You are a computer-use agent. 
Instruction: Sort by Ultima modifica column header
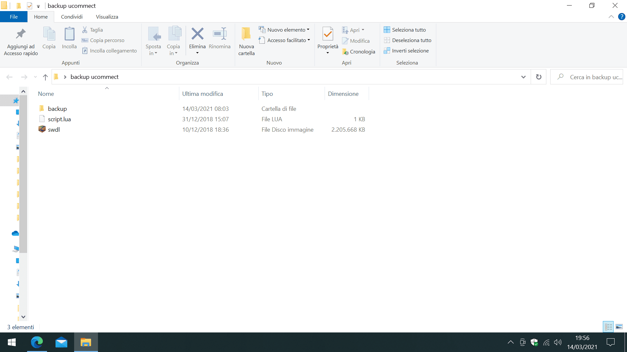tap(202, 94)
